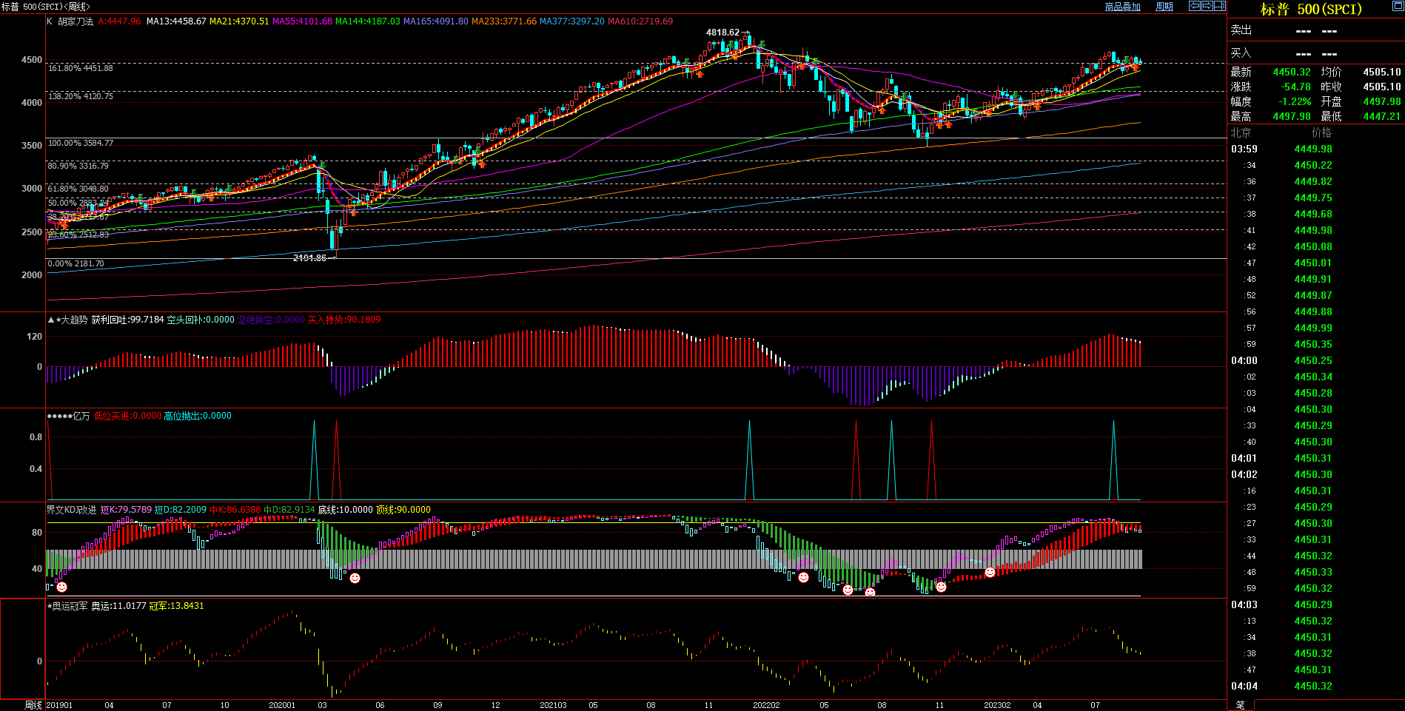Click the smiley marker at far left of KD panel

[x=62, y=587]
